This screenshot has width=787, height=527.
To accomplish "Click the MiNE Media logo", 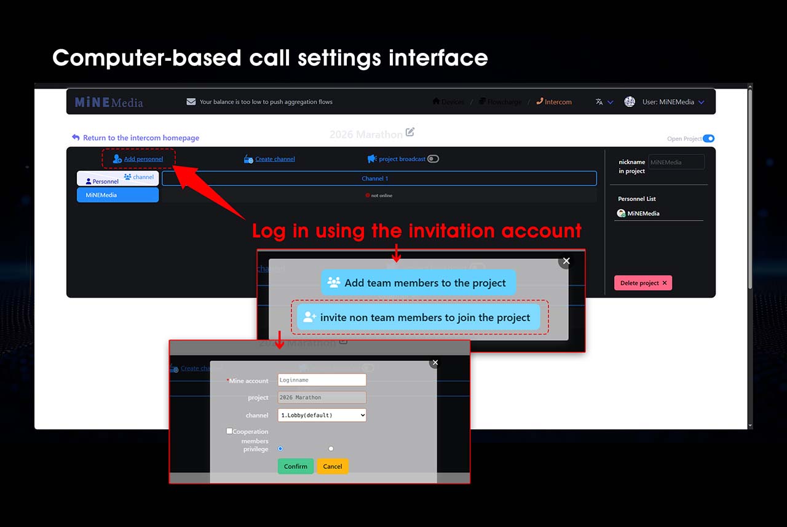I will coord(109,102).
